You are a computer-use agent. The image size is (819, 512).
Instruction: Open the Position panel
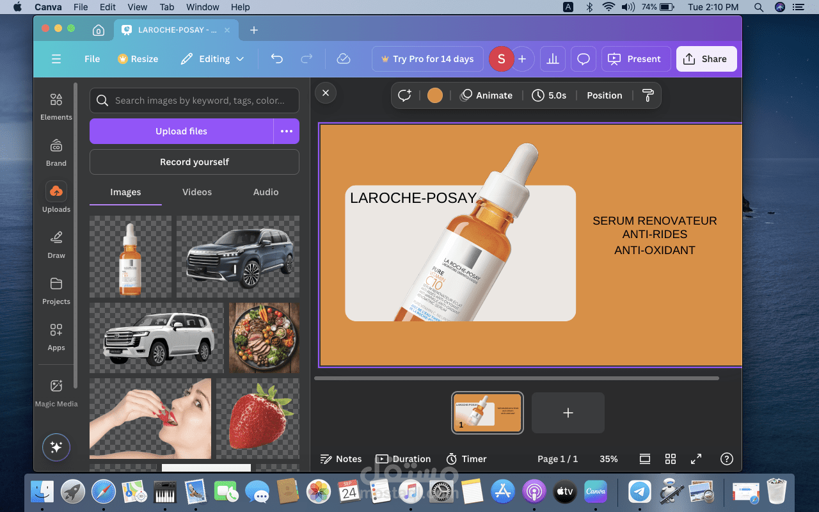coord(605,95)
